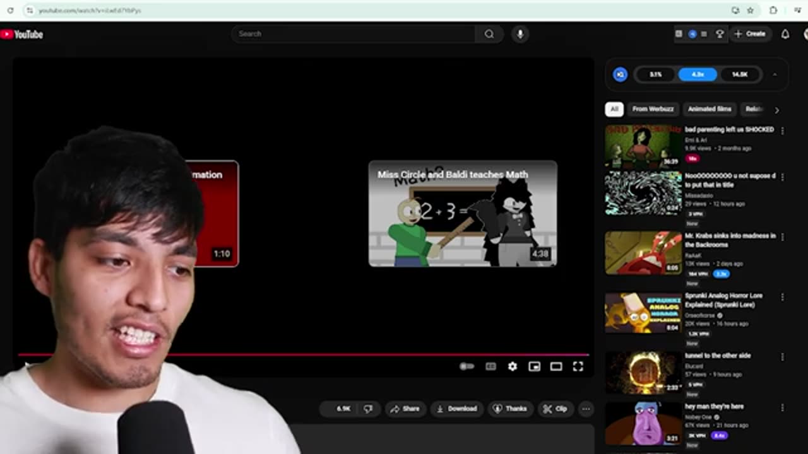Click the blue extension logo in stats panel
Screen dimensions: 808x454
[620, 74]
